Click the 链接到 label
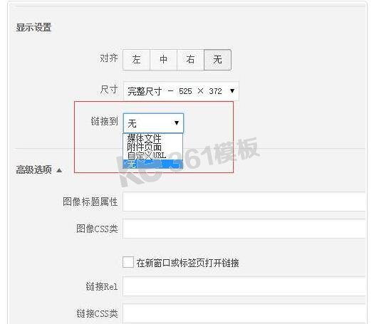 [x=105, y=121]
